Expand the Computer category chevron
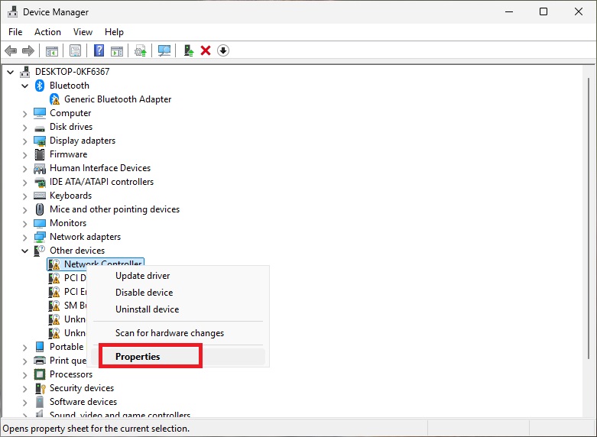This screenshot has height=437, width=597. coord(25,113)
